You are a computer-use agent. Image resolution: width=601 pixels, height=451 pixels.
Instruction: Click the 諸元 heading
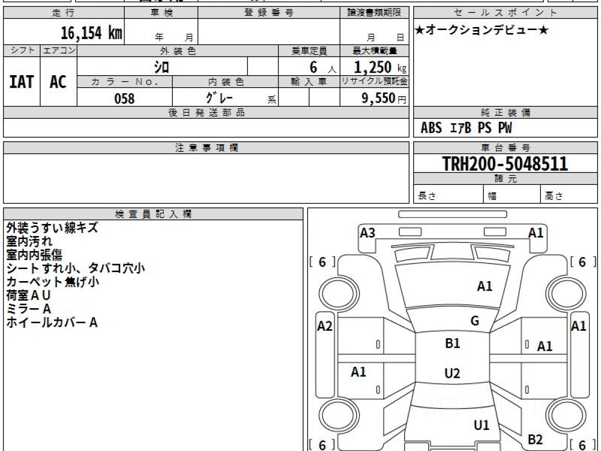pos(505,179)
